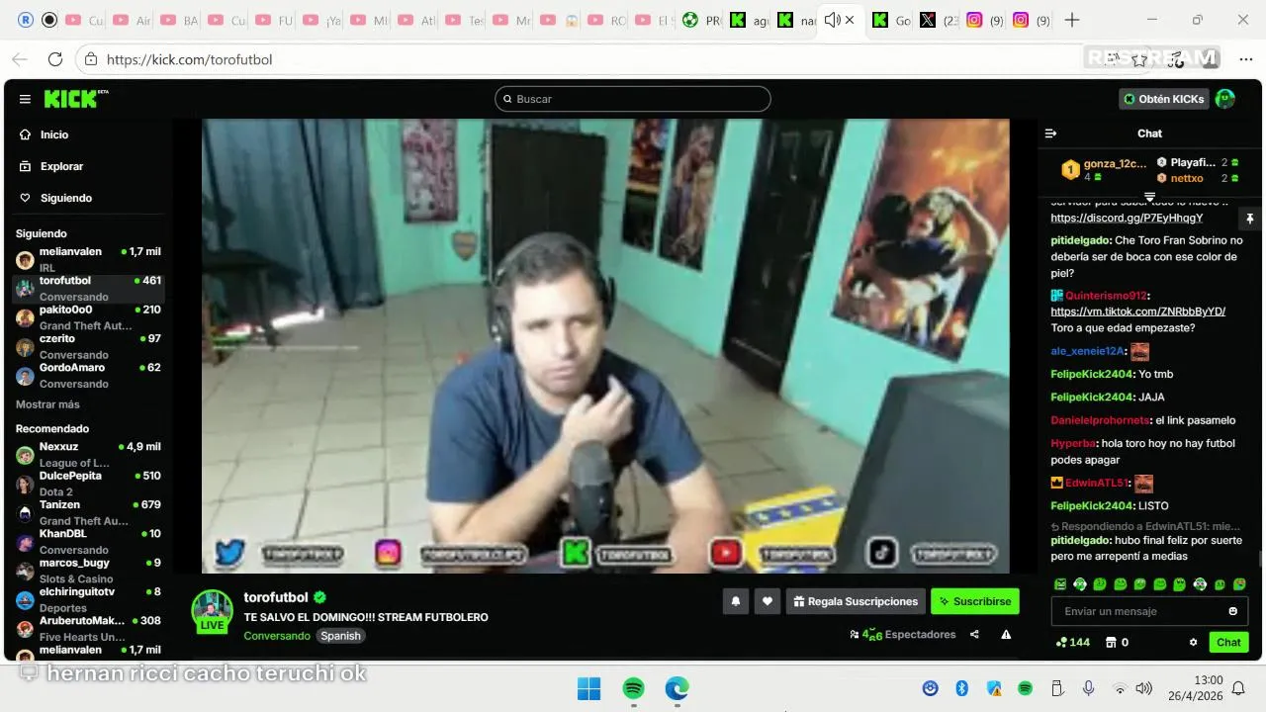
Task: Open recommended channel KhanDBL
Action: click(x=88, y=542)
